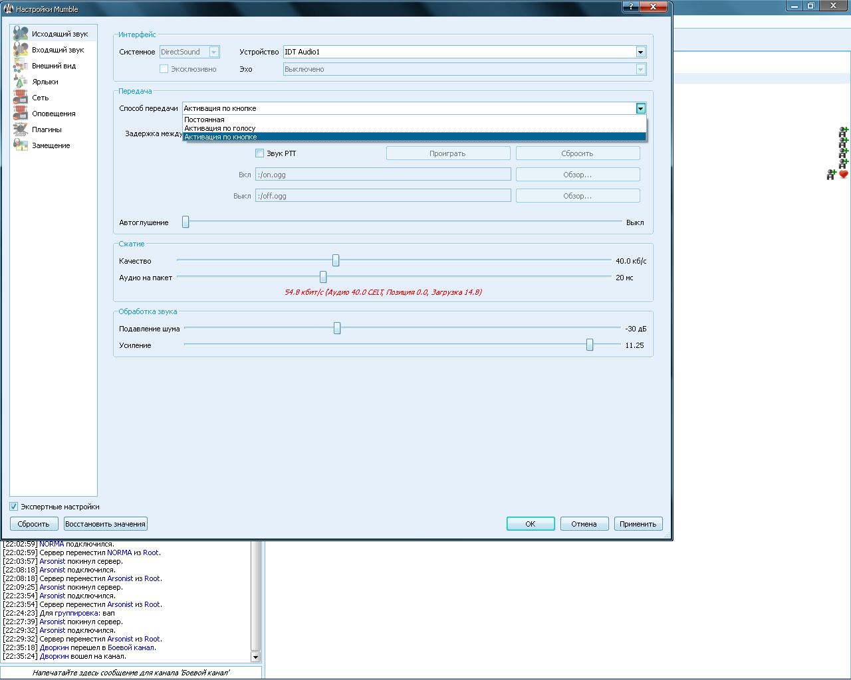Uncheck the Экспертные настройки checkbox
Image resolution: width=851 pixels, height=680 pixels.
click(14, 507)
